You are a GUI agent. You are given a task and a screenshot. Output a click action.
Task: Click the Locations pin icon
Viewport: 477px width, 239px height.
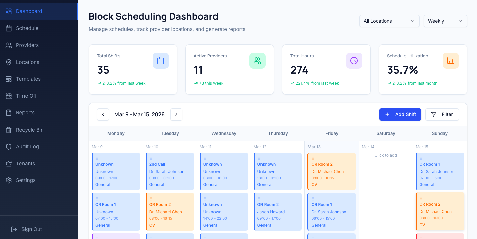click(9, 62)
